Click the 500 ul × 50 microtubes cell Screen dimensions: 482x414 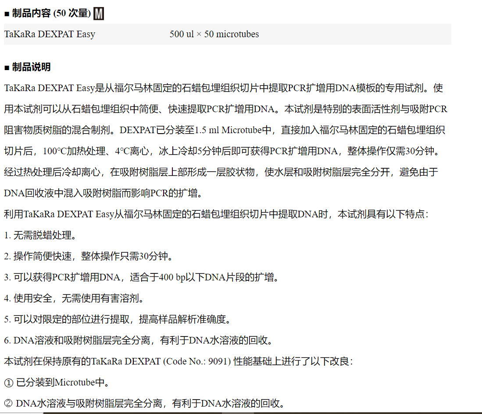coord(214,34)
